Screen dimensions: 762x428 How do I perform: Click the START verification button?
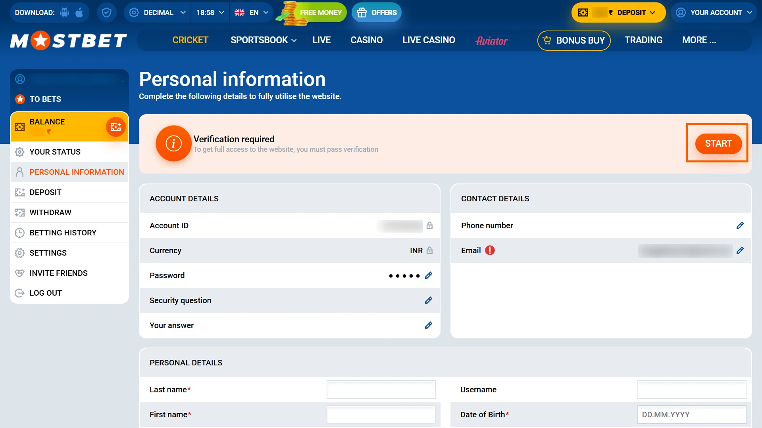click(x=718, y=143)
